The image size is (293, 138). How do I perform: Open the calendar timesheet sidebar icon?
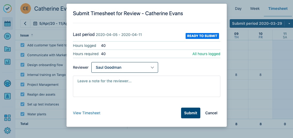pos(7,24)
